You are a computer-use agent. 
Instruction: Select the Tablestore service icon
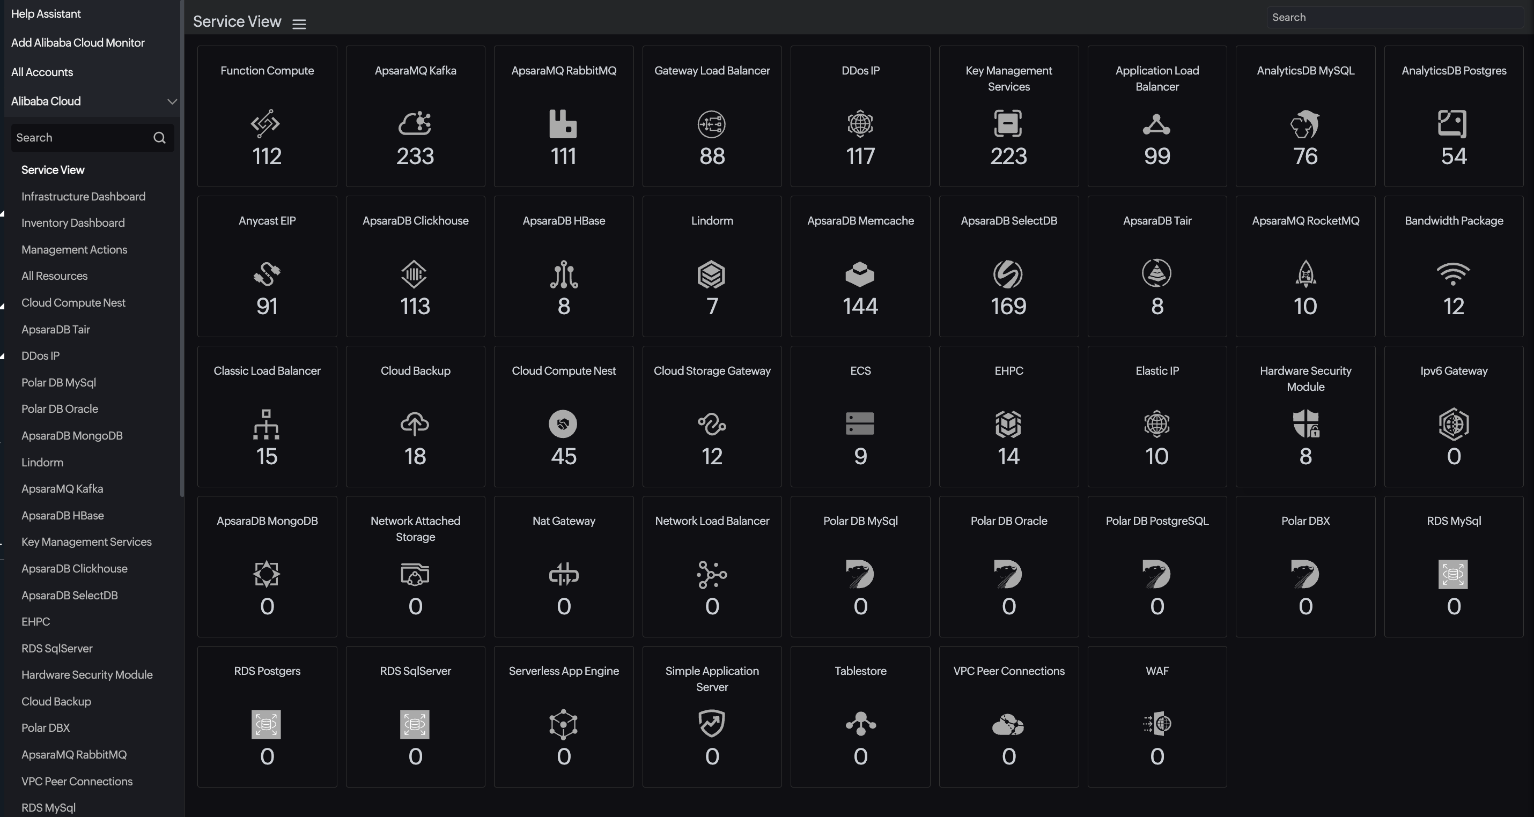pyautogui.click(x=859, y=725)
